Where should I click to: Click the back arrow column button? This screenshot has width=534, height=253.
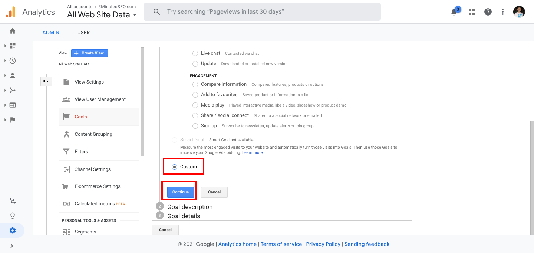[46, 81]
